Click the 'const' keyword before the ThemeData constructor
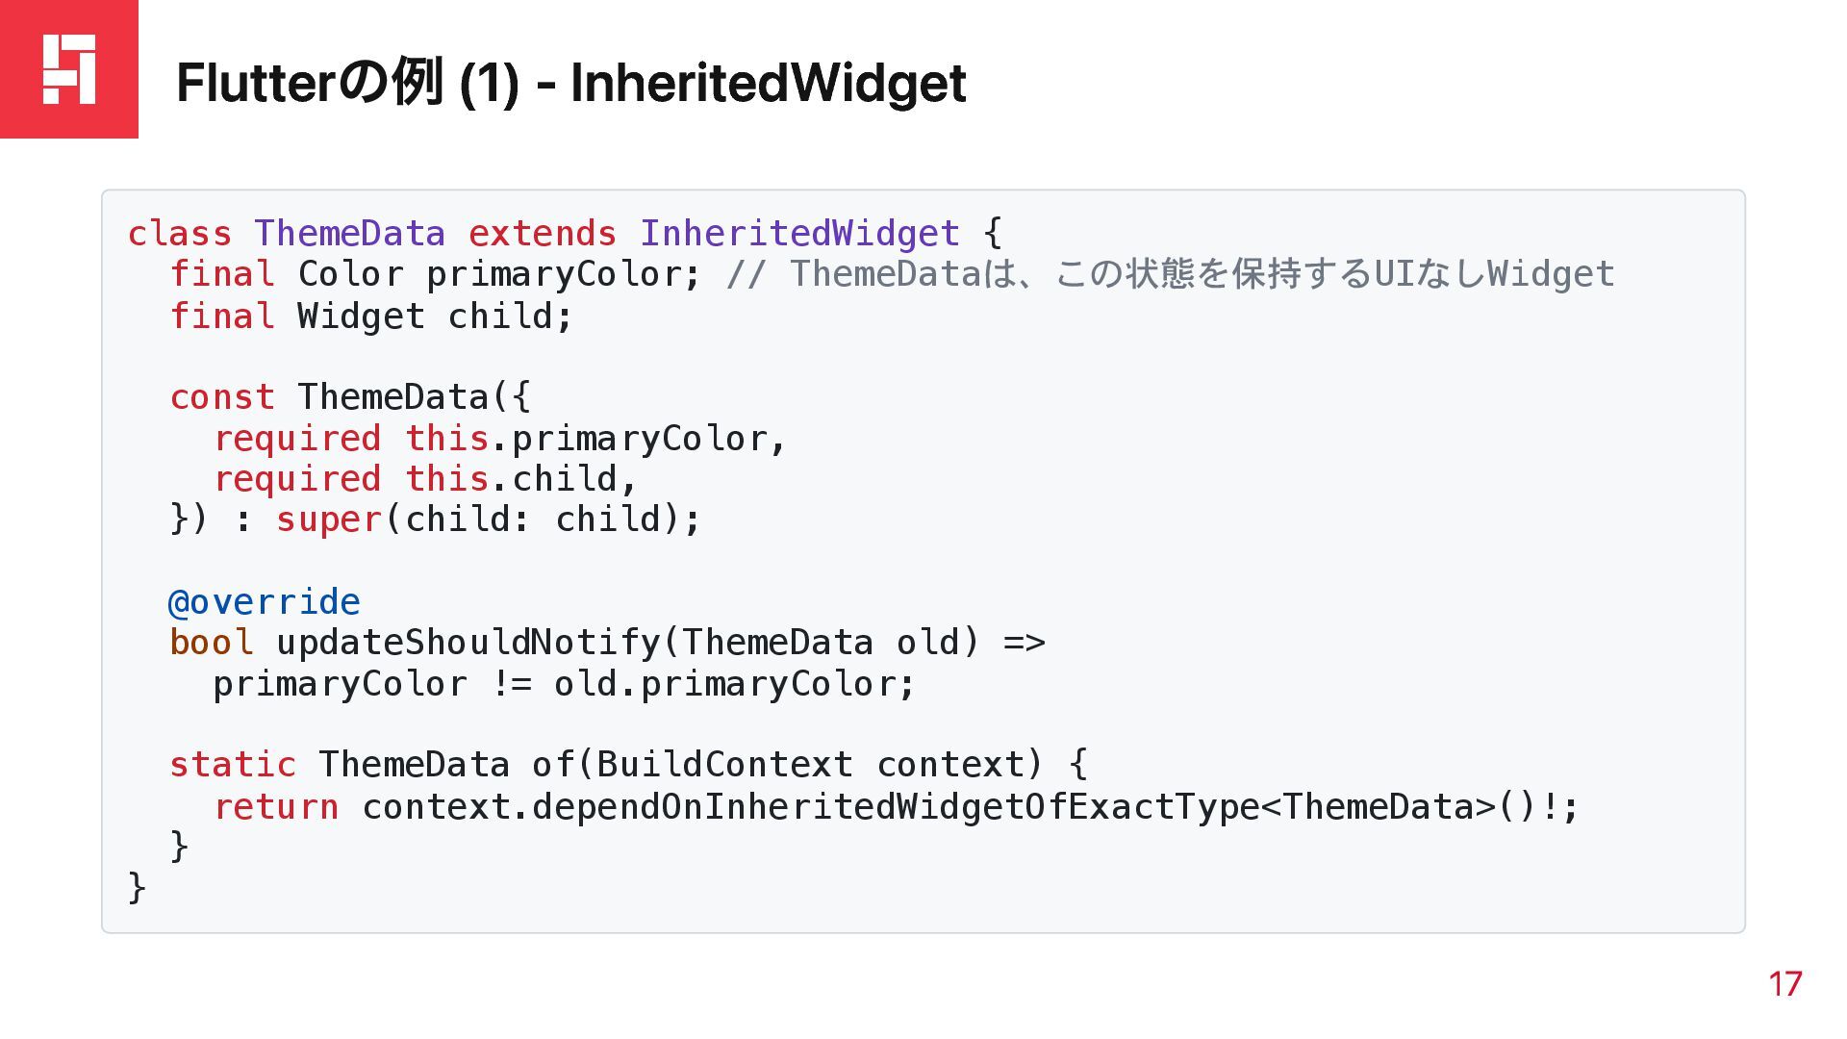The height and width of the screenshot is (1039, 1847). pyautogui.click(x=222, y=397)
